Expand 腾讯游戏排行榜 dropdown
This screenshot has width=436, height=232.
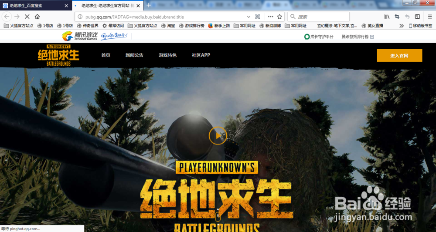372,37
